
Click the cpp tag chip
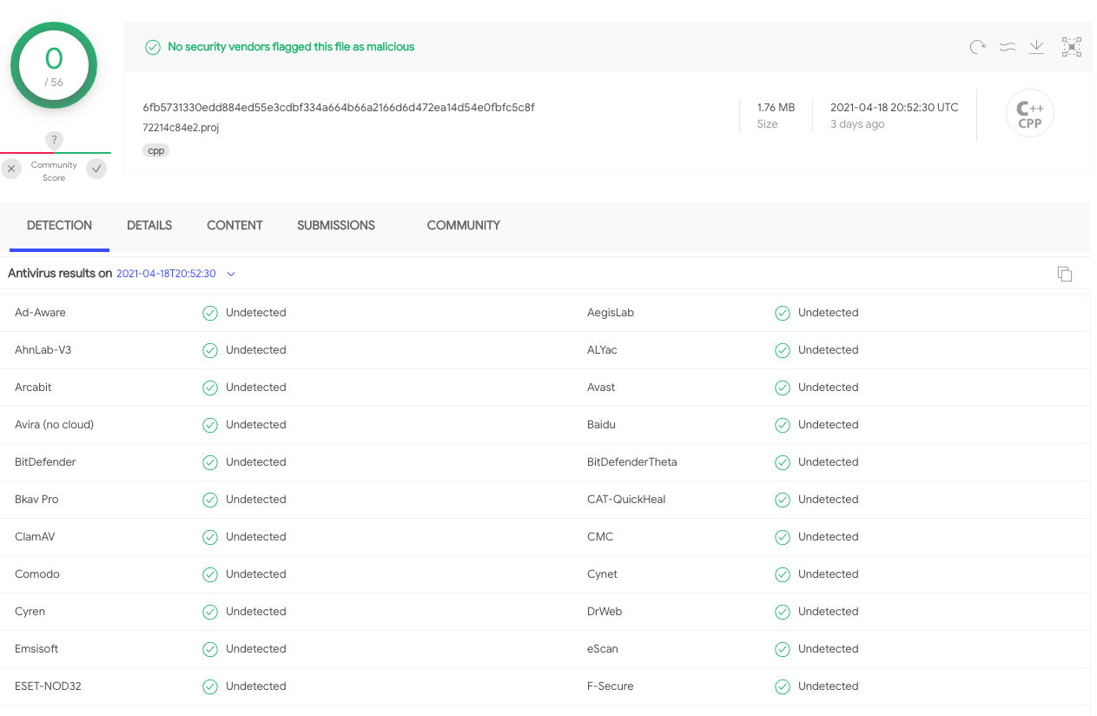156,150
